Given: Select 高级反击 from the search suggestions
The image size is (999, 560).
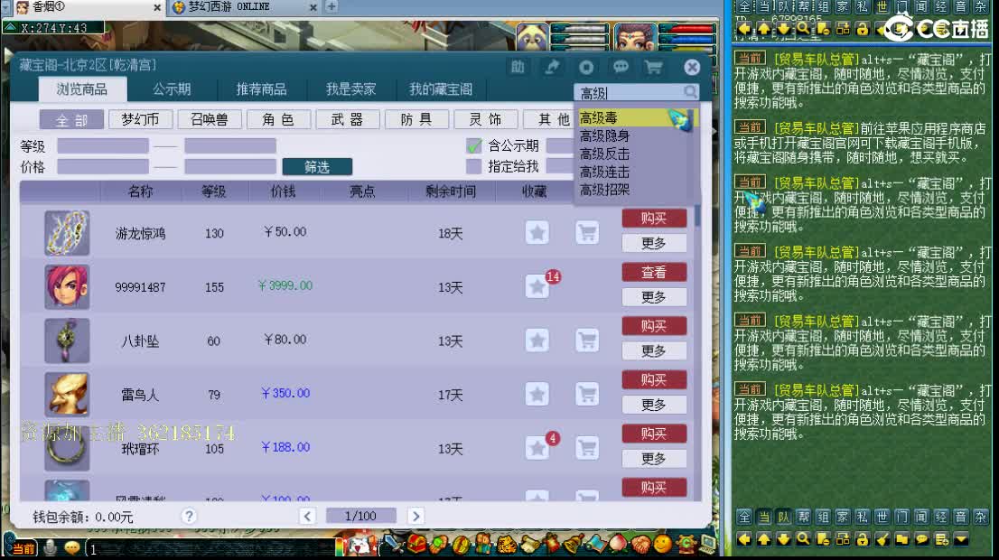Looking at the screenshot, I should pyautogui.click(x=635, y=154).
